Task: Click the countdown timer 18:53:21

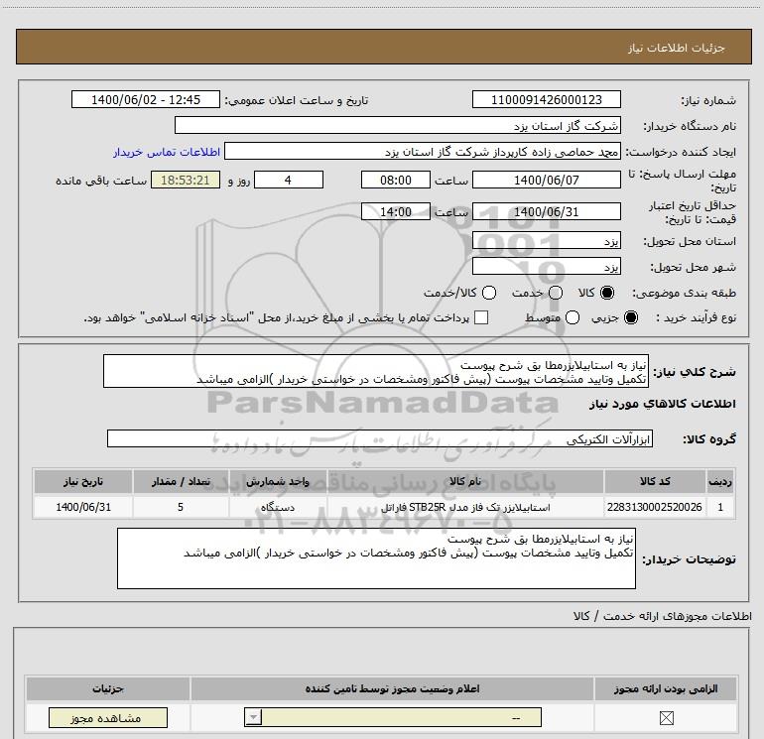Action: (186, 180)
